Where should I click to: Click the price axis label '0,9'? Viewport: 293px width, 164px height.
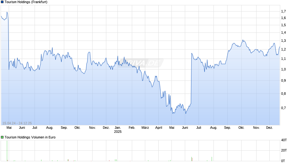pos(283,81)
